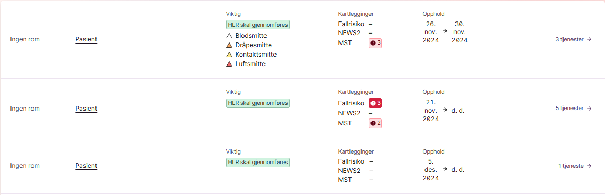
Task: Click the orange Dråpesmitte triangle icon
Action: coord(229,45)
